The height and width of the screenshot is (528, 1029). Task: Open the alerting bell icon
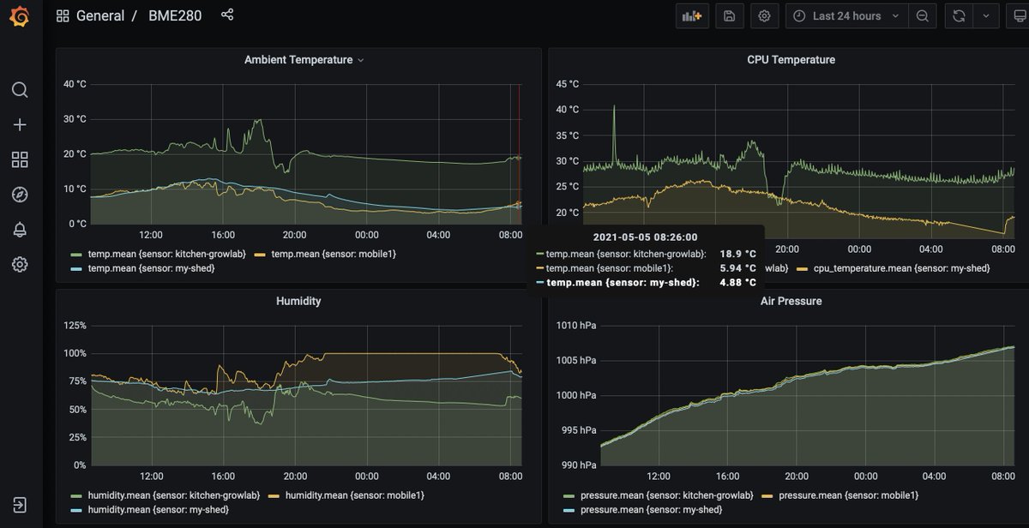[x=20, y=230]
